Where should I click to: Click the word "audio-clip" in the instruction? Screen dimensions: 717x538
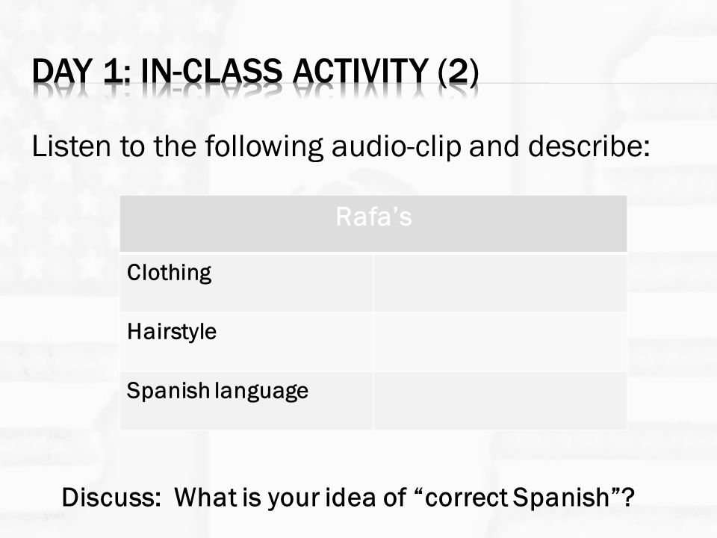point(396,147)
